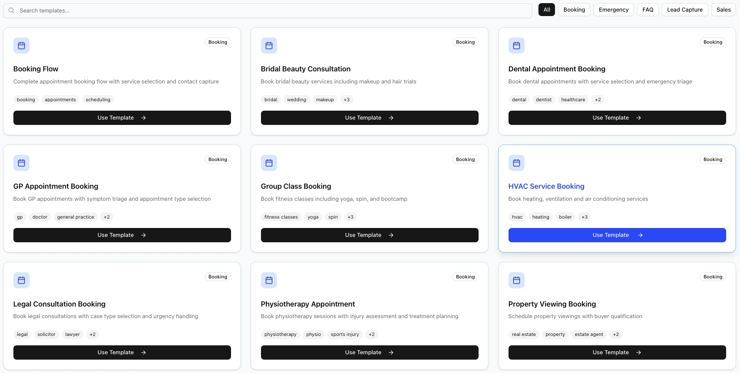Focus the Search templates input field
Viewport: 740px width, 373px height.
[268, 10]
